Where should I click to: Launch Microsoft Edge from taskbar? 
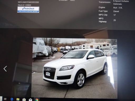click(x=12, y=99)
